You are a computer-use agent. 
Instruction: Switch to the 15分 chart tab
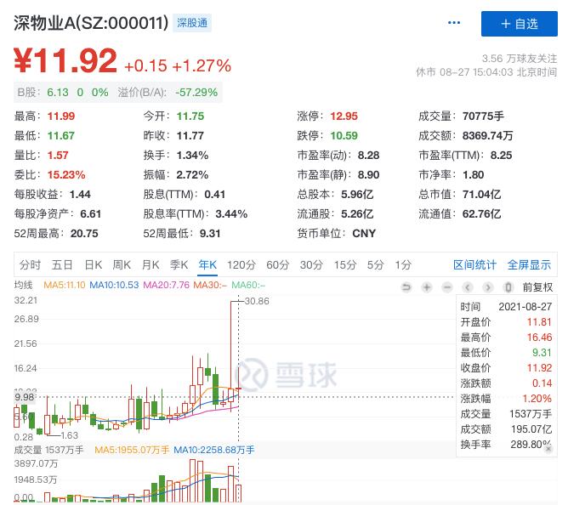point(345,264)
